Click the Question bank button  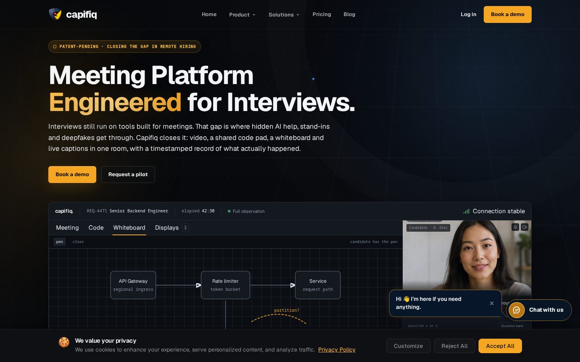tap(512, 326)
